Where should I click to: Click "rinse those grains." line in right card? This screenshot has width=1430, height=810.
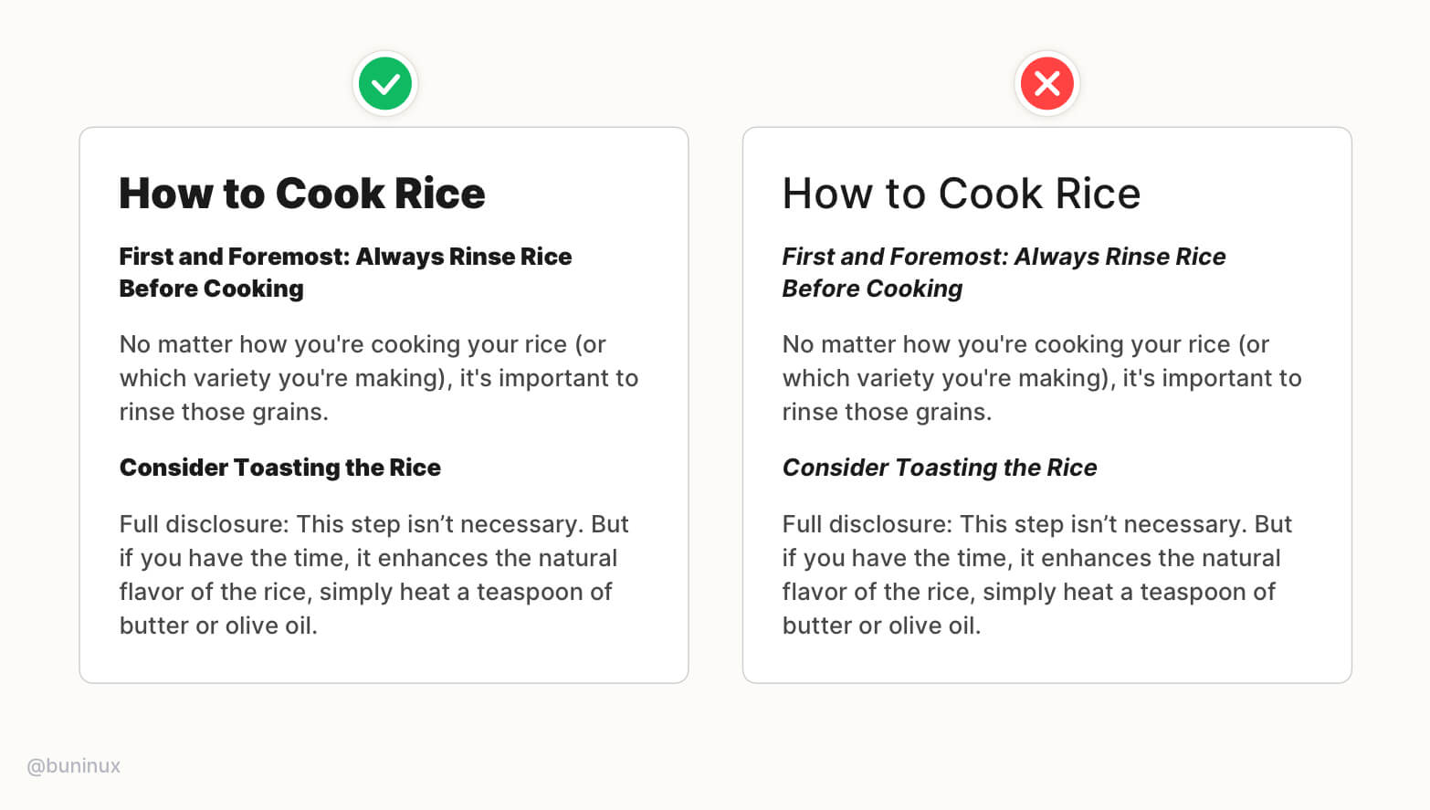[887, 412]
